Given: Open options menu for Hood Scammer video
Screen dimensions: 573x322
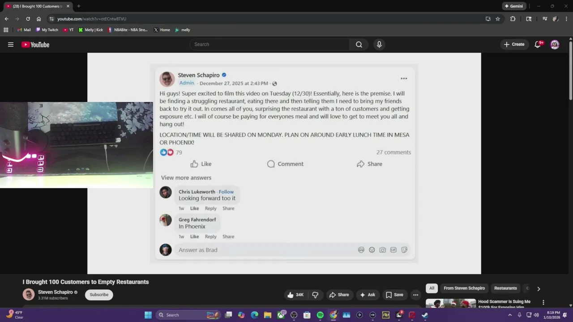Looking at the screenshot, I should click(543, 303).
